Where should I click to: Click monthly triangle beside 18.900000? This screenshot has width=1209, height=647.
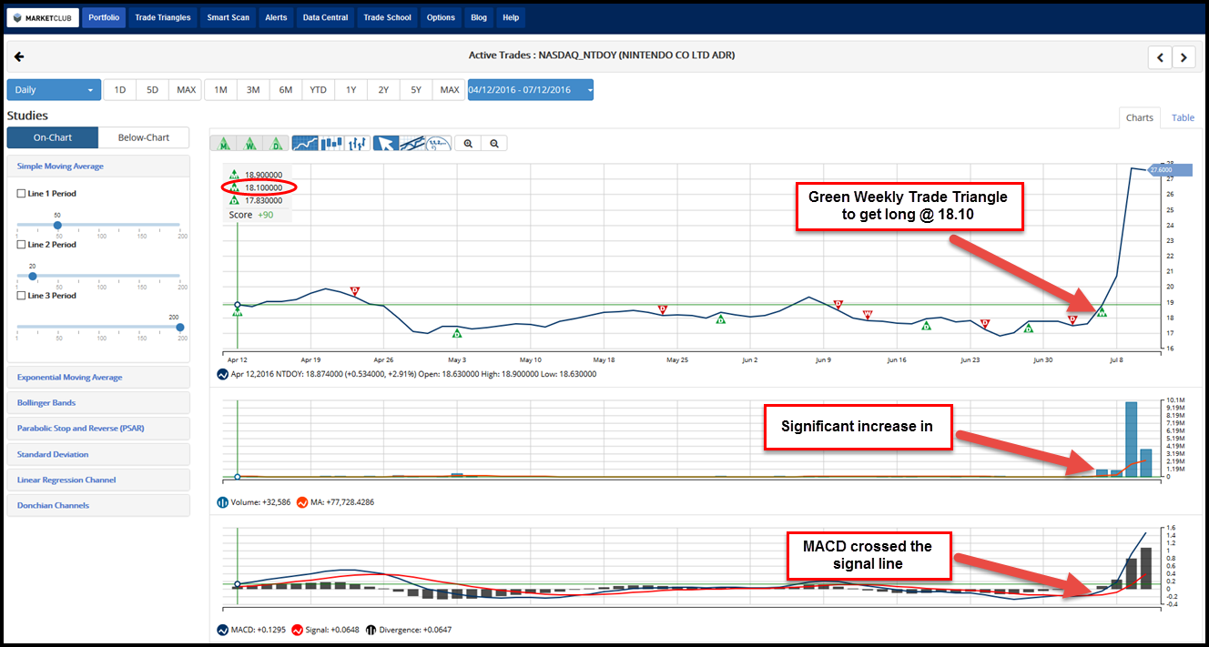click(x=234, y=175)
